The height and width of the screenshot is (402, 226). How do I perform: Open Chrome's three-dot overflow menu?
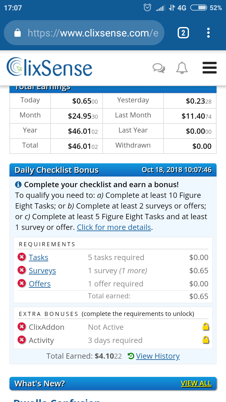(208, 33)
